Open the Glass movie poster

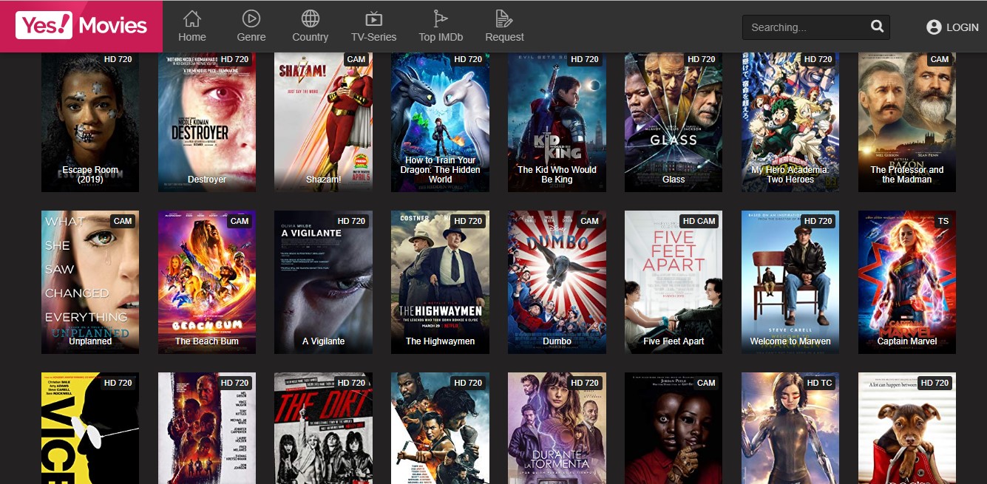click(x=674, y=122)
